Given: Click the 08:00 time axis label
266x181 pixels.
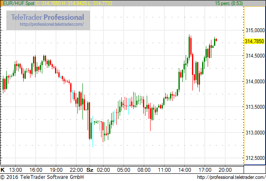Looking at the screenshot, I should tap(144, 170).
